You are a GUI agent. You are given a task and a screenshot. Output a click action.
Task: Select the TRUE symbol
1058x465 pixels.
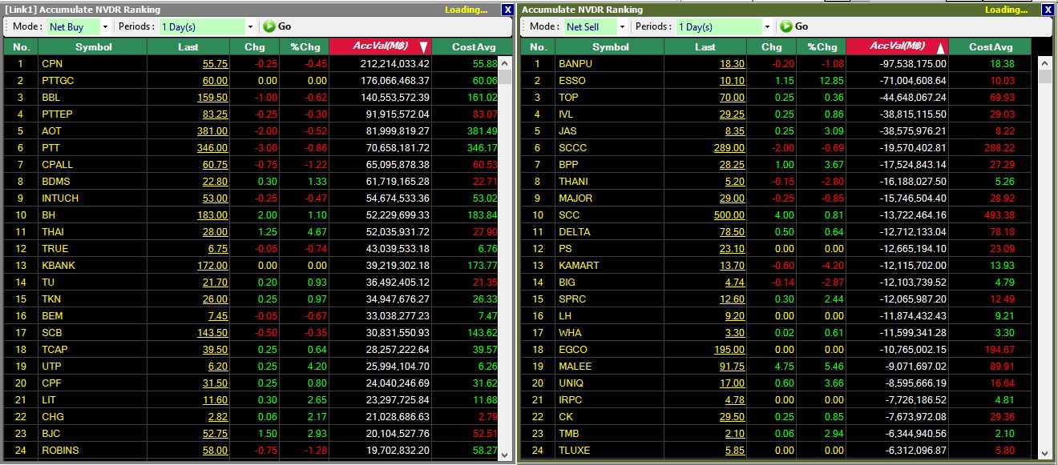(x=55, y=248)
